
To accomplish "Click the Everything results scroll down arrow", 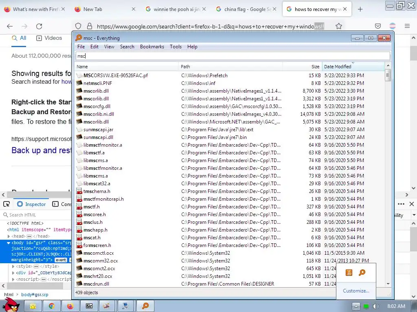I will pyautogui.click(x=388, y=284).
